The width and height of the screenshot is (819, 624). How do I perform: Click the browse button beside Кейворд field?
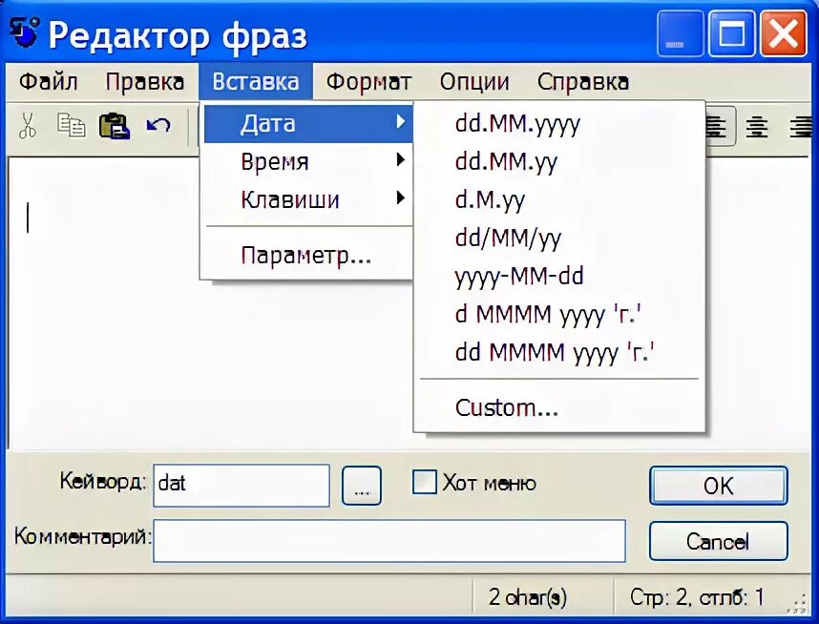click(362, 486)
